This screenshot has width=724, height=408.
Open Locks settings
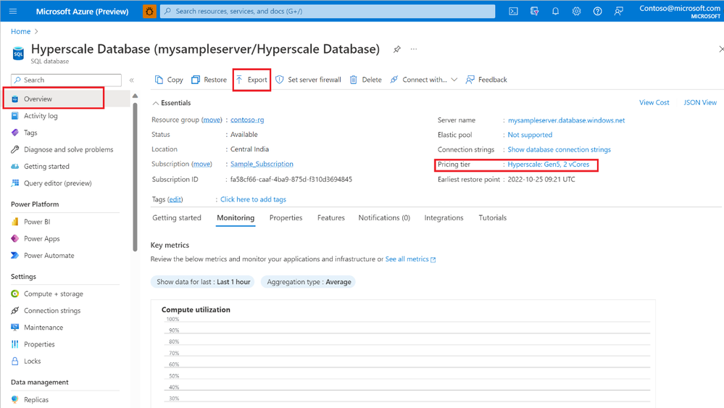point(33,361)
